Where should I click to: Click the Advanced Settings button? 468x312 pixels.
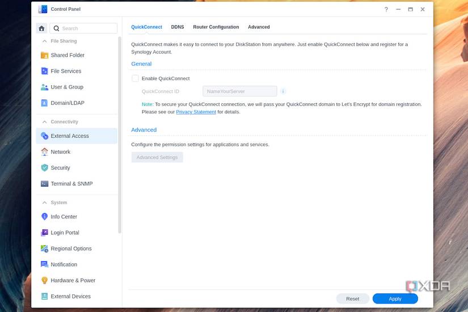point(157,157)
